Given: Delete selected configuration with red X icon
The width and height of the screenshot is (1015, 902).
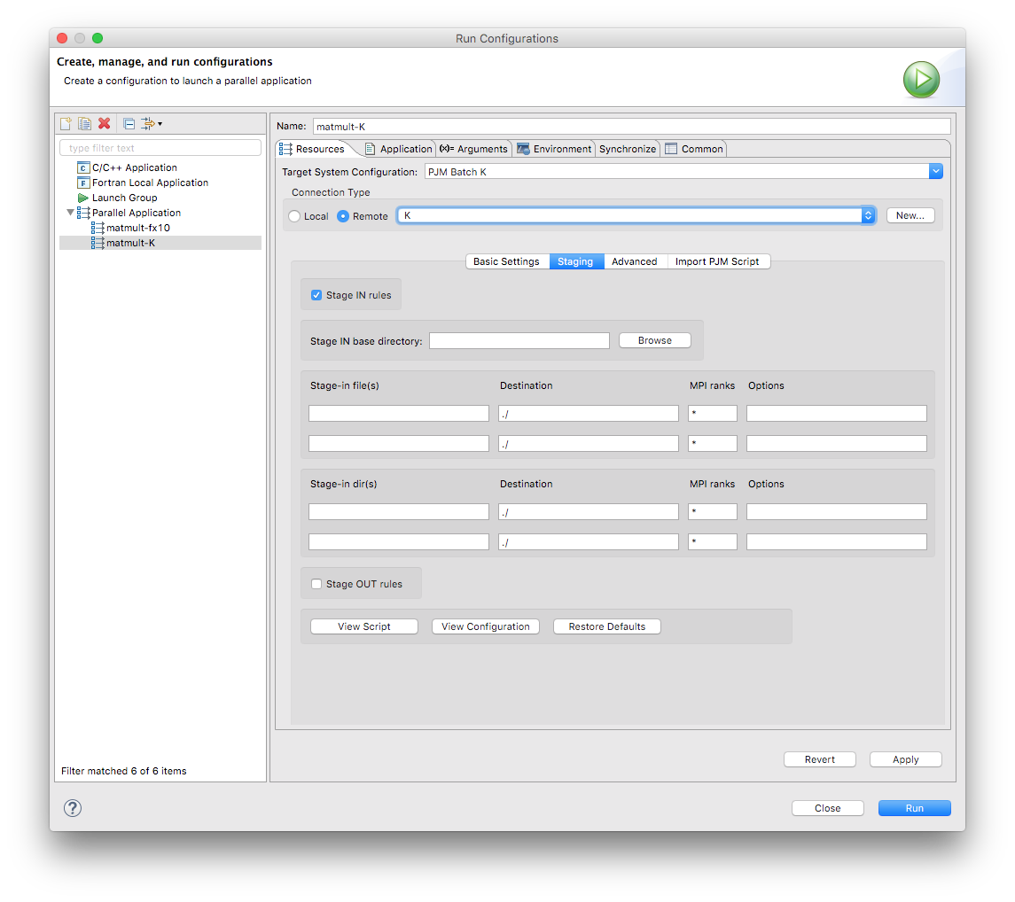Looking at the screenshot, I should [x=105, y=123].
